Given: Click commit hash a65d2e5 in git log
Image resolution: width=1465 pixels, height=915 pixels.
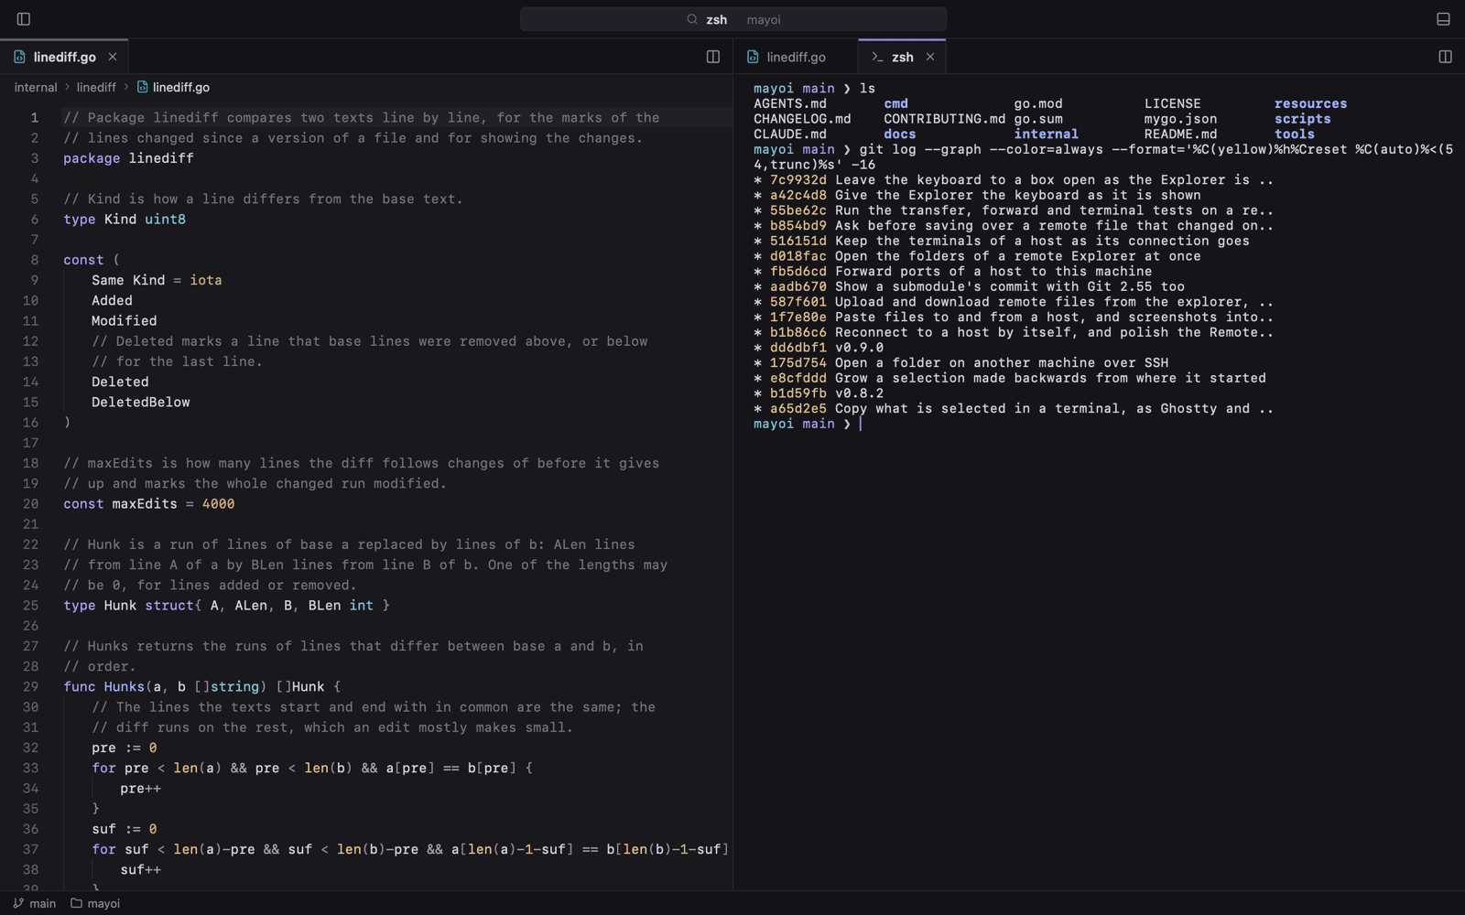Looking at the screenshot, I should click(x=798, y=409).
